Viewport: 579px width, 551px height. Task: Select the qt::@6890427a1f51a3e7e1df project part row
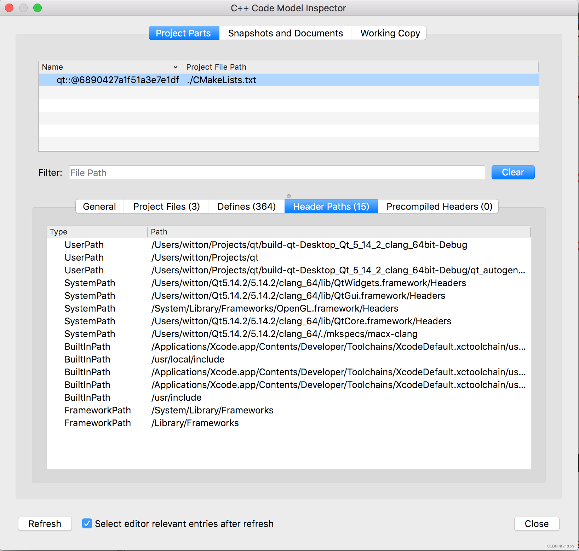point(118,80)
